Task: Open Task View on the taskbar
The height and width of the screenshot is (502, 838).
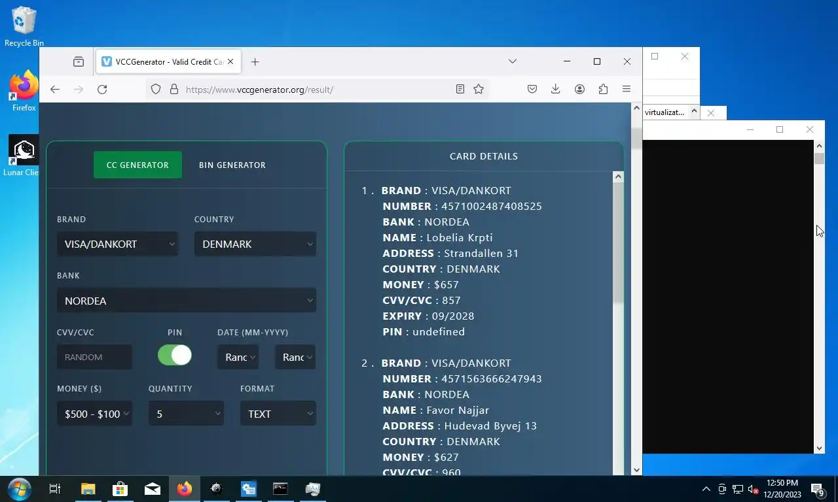Action: pos(55,489)
